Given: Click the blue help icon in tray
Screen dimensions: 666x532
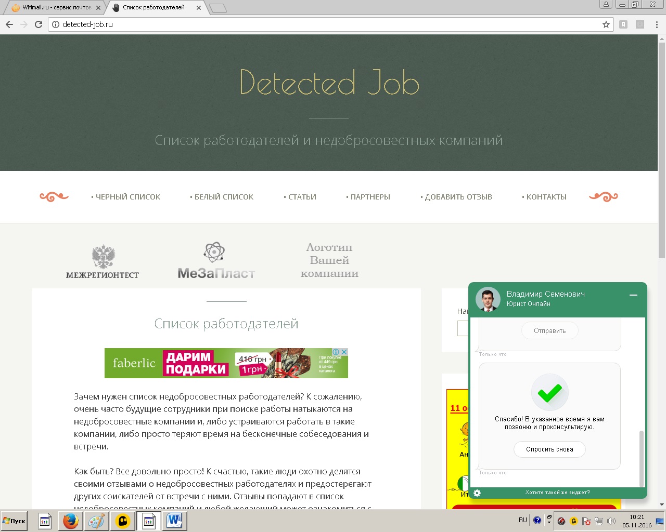Looking at the screenshot, I should tap(537, 520).
